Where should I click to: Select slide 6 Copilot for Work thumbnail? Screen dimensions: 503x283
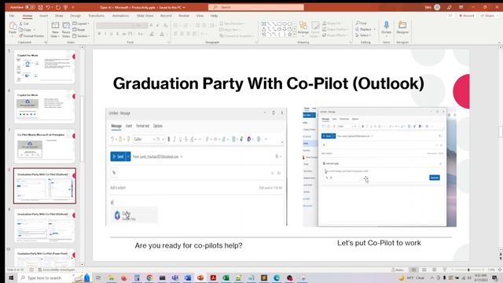(x=45, y=107)
